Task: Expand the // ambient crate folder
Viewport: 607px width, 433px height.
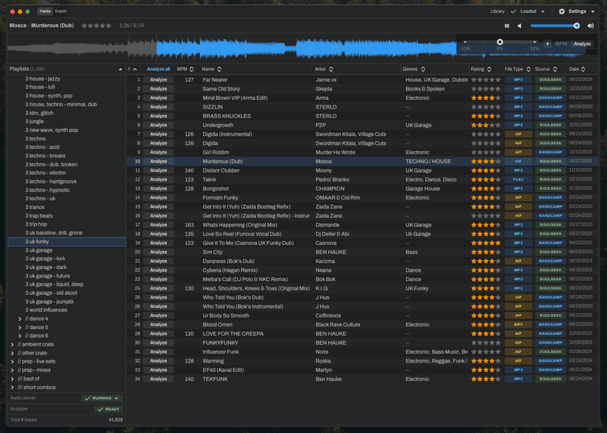Action: (x=12, y=344)
